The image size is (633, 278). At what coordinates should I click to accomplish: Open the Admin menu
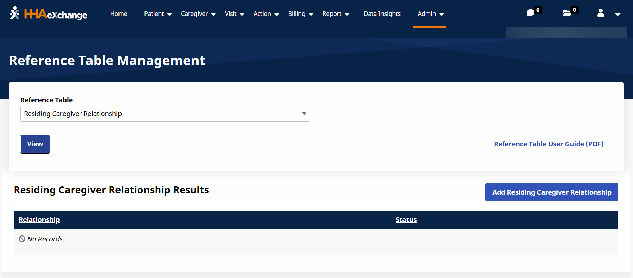click(x=430, y=14)
